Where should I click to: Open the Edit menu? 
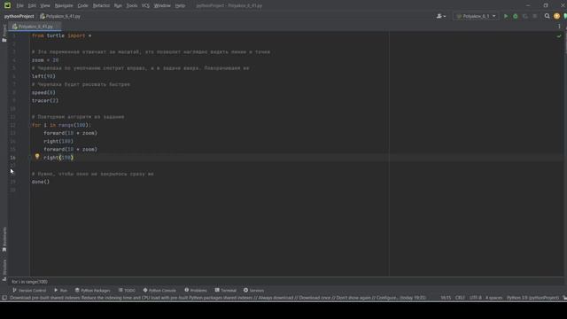click(x=32, y=5)
